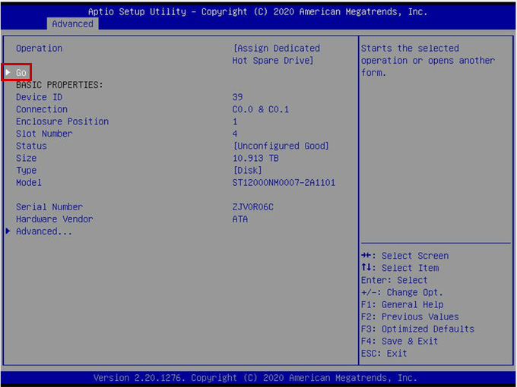517x387 pixels.
Task: Select the drive Size 10.913 TB
Action: tap(255, 158)
